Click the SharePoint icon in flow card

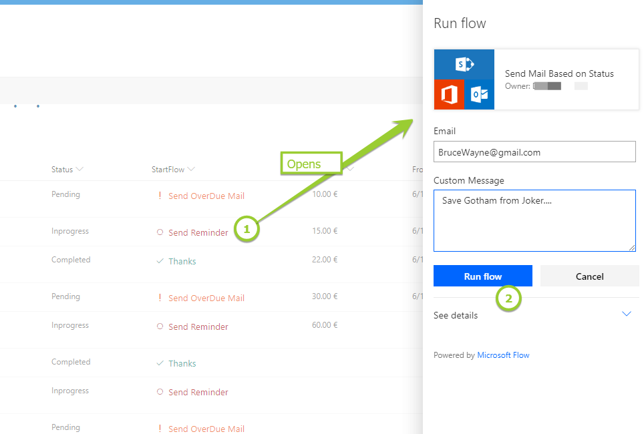click(x=464, y=64)
